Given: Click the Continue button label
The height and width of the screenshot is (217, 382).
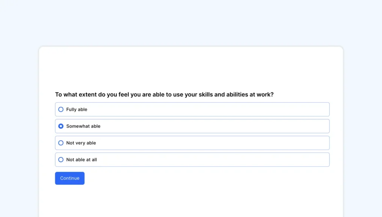Looking at the screenshot, I should pos(69,178).
